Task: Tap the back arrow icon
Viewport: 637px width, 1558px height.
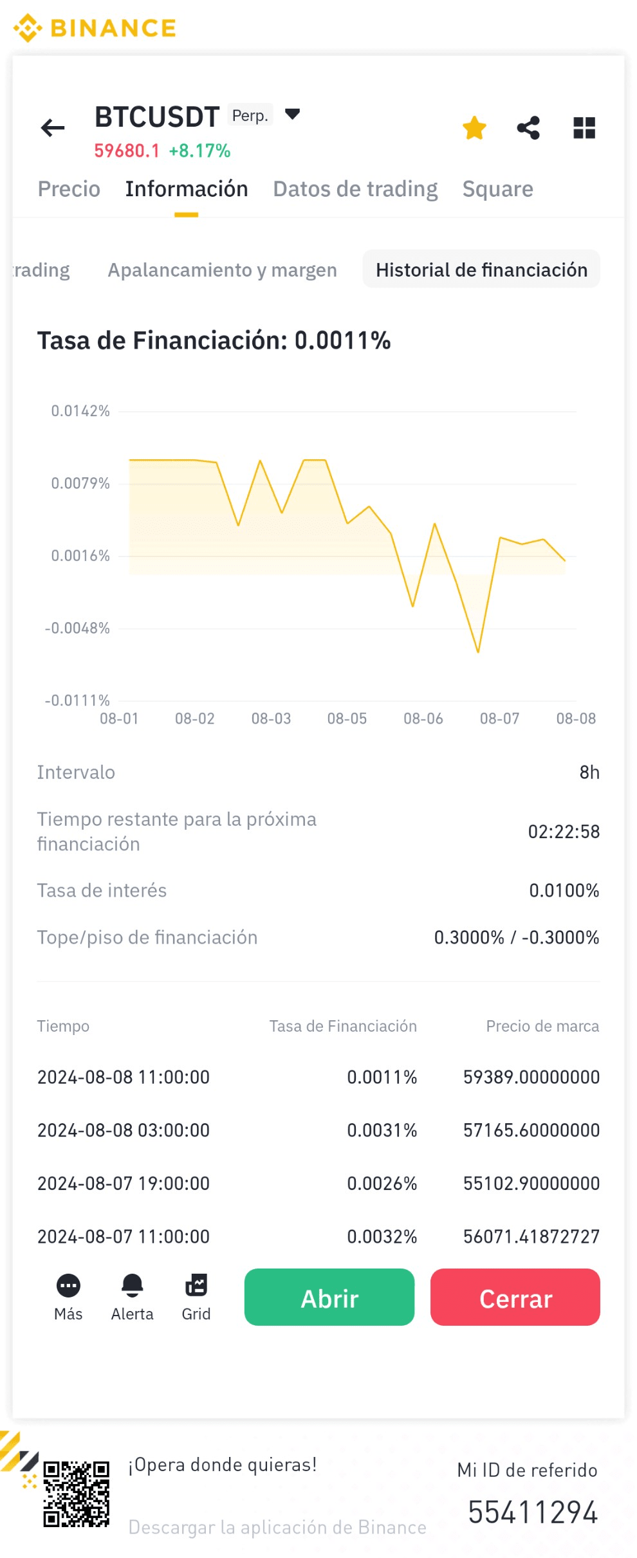Action: tap(53, 128)
